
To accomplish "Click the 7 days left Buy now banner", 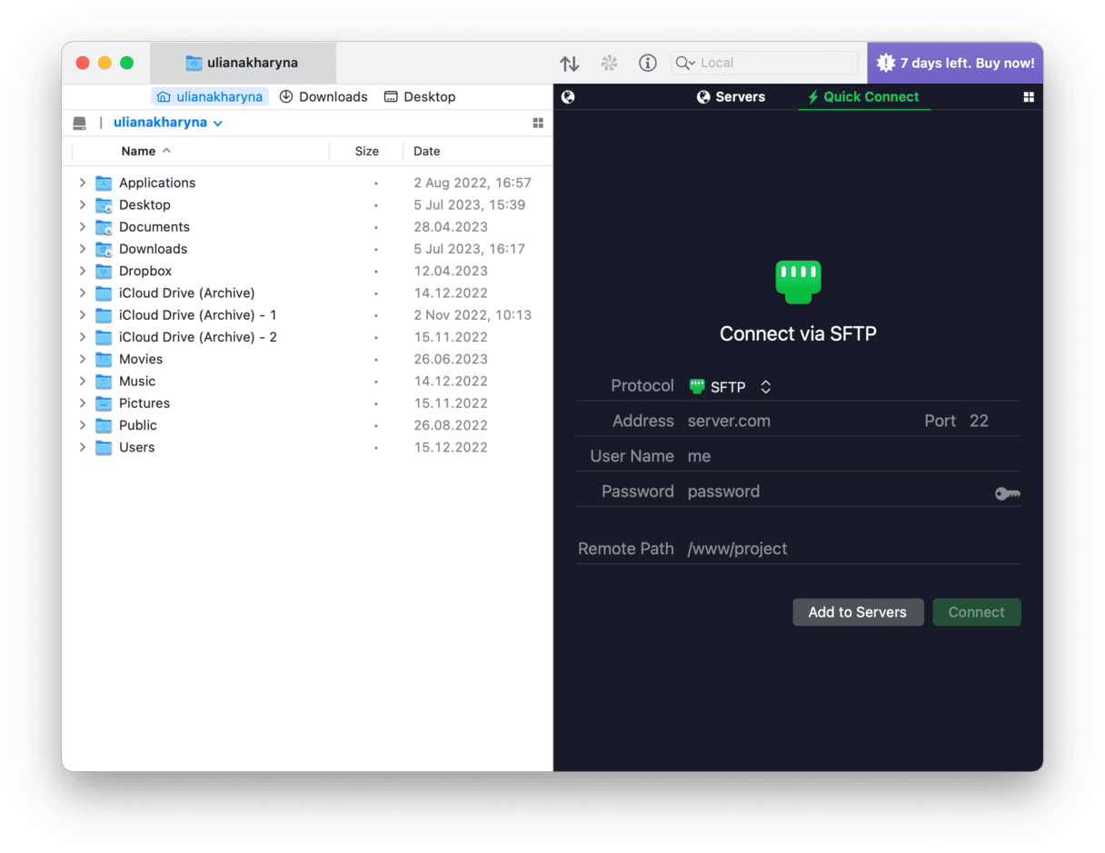I will click(955, 64).
